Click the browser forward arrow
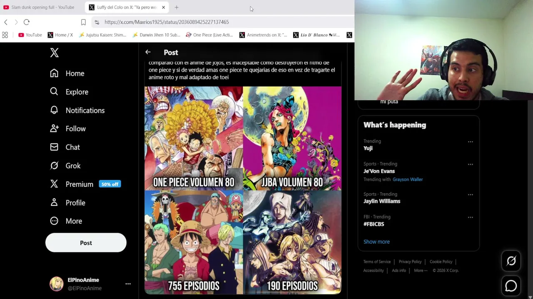The image size is (533, 299). [16, 22]
